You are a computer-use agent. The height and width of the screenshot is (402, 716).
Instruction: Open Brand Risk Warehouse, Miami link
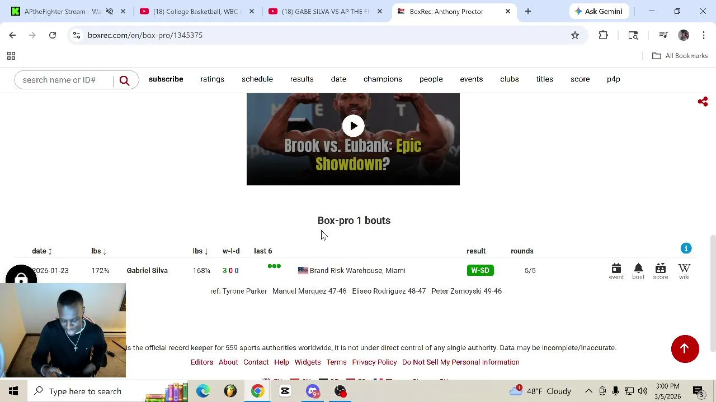pyautogui.click(x=357, y=271)
